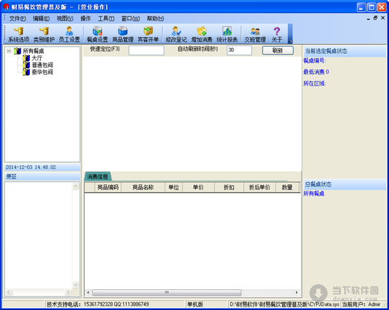This screenshot has height=310, width=389.
Task: Click the 刷新 refresh button
Action: 277,50
